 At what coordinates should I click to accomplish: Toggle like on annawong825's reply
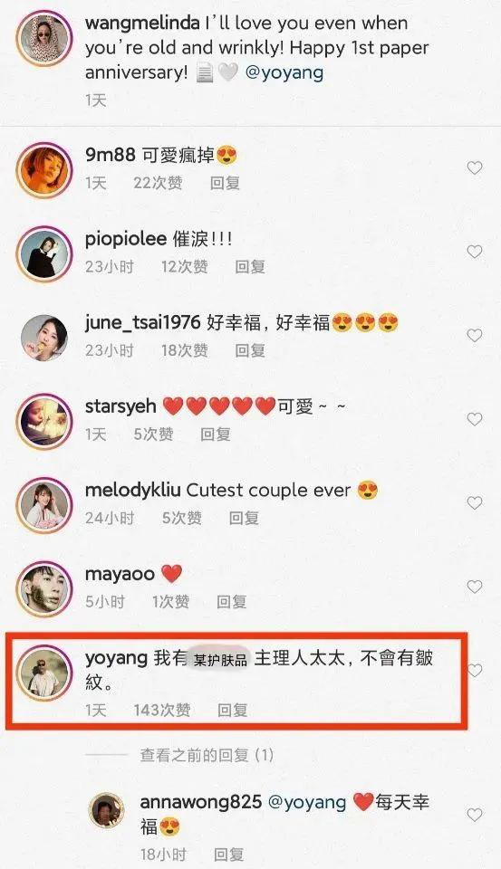click(x=475, y=815)
